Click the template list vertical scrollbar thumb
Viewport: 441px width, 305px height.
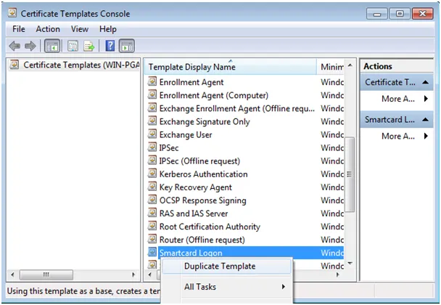tap(350, 174)
